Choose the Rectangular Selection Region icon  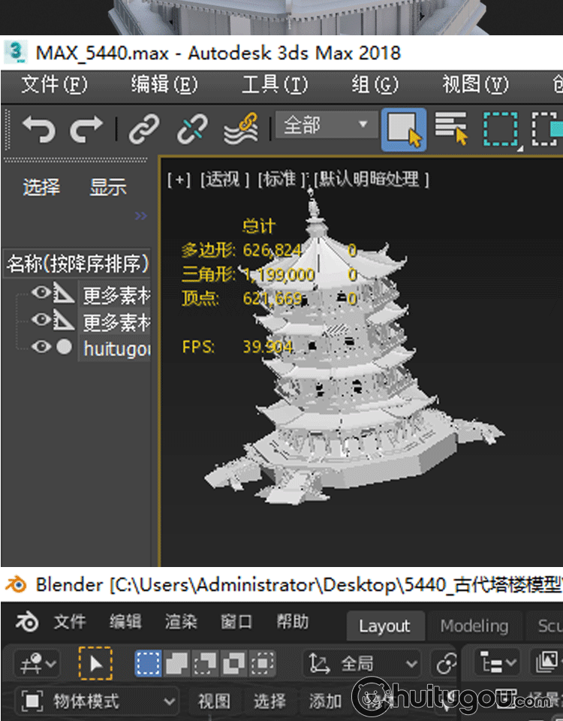coord(501,129)
